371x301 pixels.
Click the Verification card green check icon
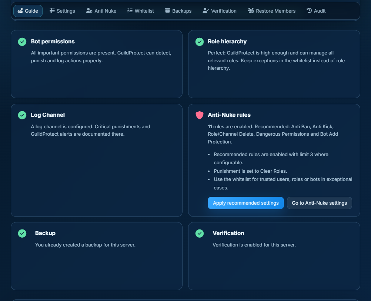tap(200, 233)
